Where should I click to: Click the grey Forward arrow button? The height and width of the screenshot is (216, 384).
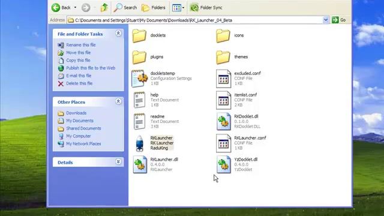click(86, 8)
